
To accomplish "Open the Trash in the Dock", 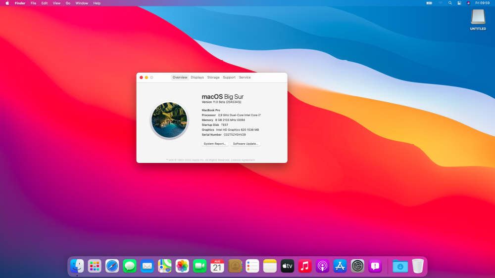I will (418, 266).
